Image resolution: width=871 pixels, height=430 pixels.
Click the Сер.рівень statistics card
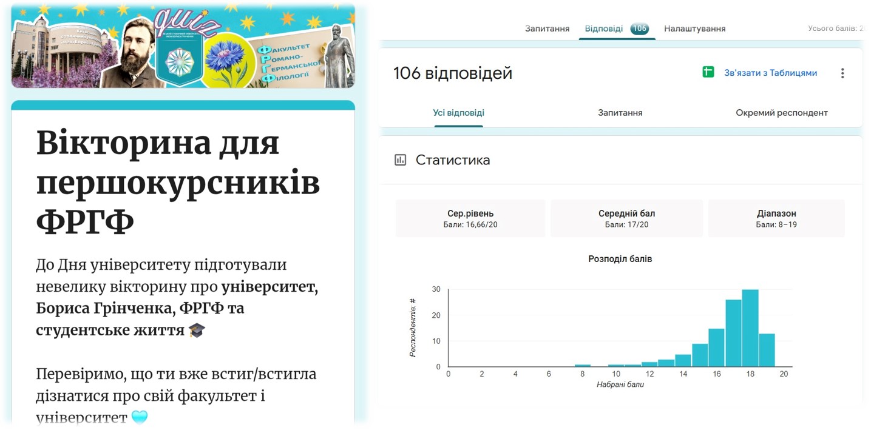click(470, 218)
